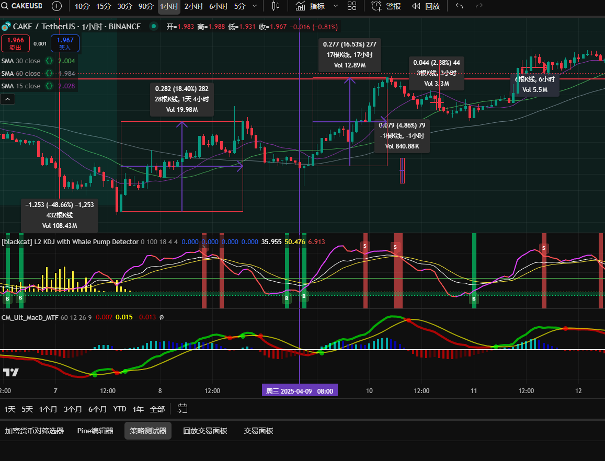Set the range to 6个月

[97, 409]
